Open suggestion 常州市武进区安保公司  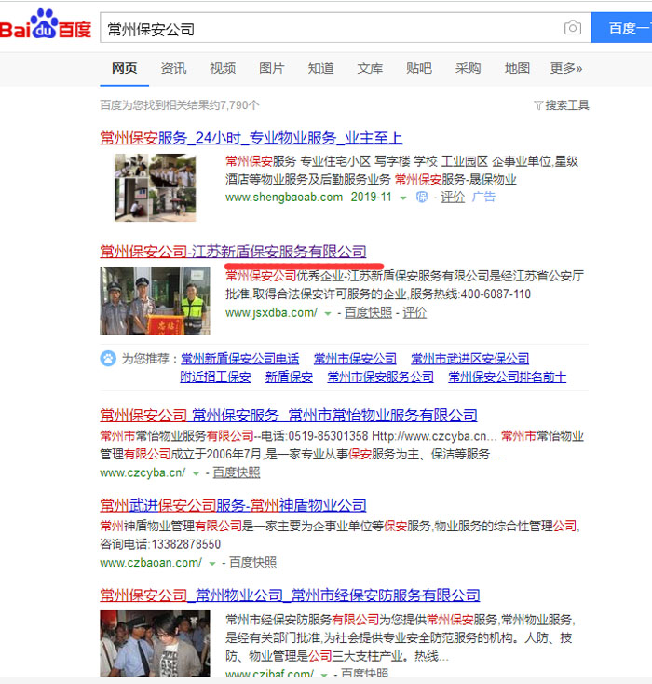[x=469, y=359]
